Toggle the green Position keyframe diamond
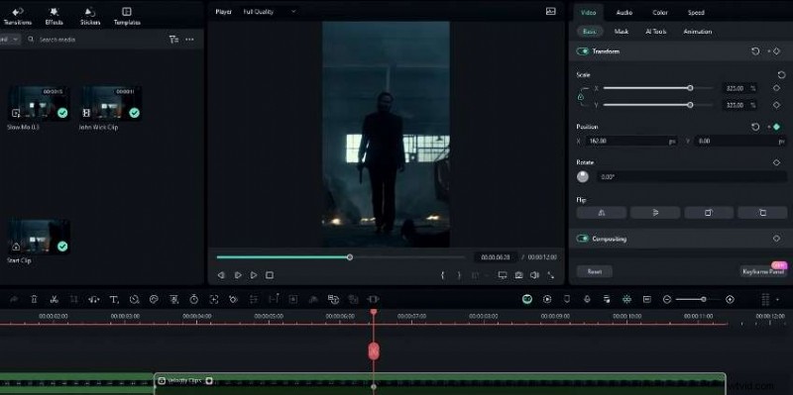The width and height of the screenshot is (793, 395). tap(776, 127)
